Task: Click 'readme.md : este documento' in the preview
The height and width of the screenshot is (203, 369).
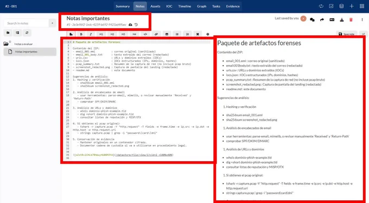Action: tap(246, 89)
